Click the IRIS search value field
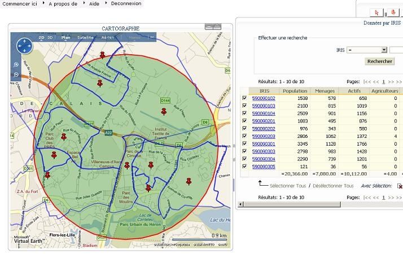This screenshot has height=254, width=403. 396,50
